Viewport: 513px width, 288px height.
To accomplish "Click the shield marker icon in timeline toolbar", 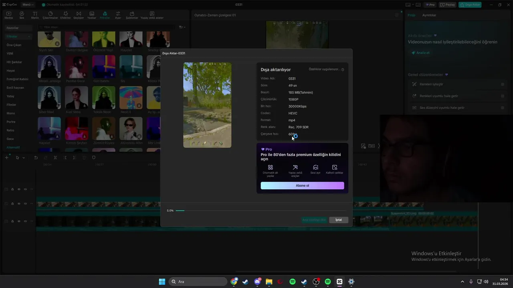I will pyautogui.click(x=94, y=158).
